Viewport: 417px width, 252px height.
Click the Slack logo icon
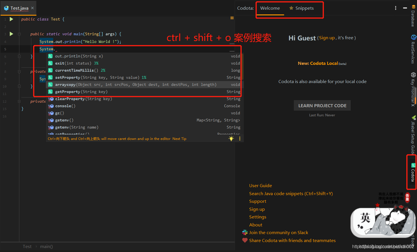coord(245,232)
